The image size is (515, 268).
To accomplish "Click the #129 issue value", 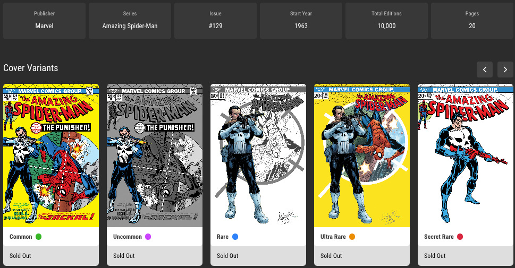I will 215,25.
